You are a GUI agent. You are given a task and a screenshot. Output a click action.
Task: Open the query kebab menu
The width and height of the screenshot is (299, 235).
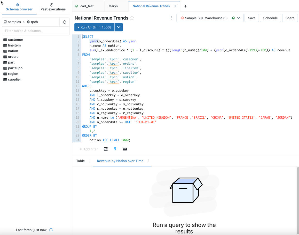pyautogui.click(x=171, y=18)
